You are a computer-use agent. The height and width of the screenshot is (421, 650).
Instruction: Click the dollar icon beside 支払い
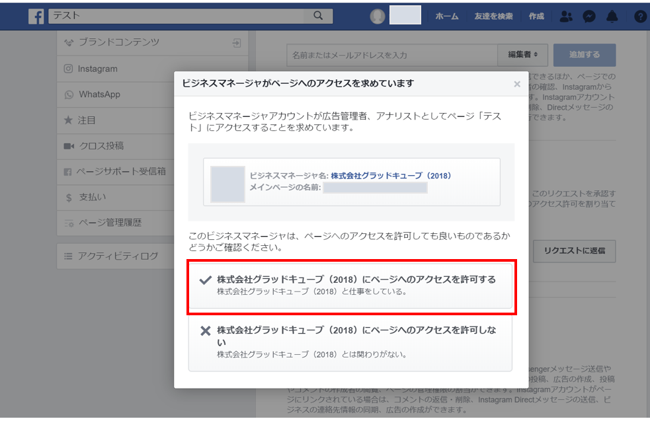69,198
